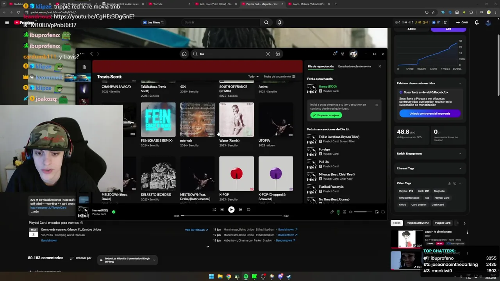Image resolution: width=500 pixels, height=281 pixels.
Task: Open Ordenar por comments sort
Action: (x=80, y=258)
